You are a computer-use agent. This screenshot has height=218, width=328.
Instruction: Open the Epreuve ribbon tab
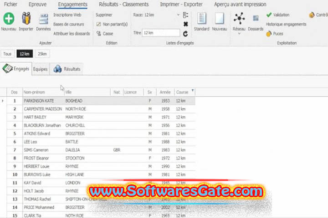pyautogui.click(x=38, y=4)
